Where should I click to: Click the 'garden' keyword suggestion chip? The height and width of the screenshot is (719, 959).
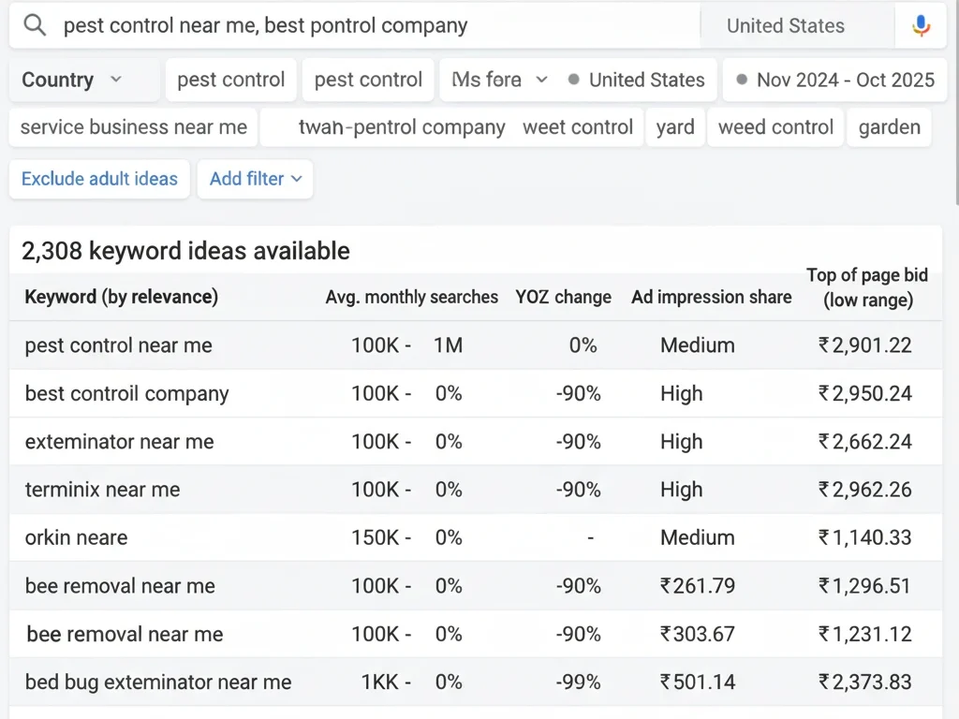889,126
